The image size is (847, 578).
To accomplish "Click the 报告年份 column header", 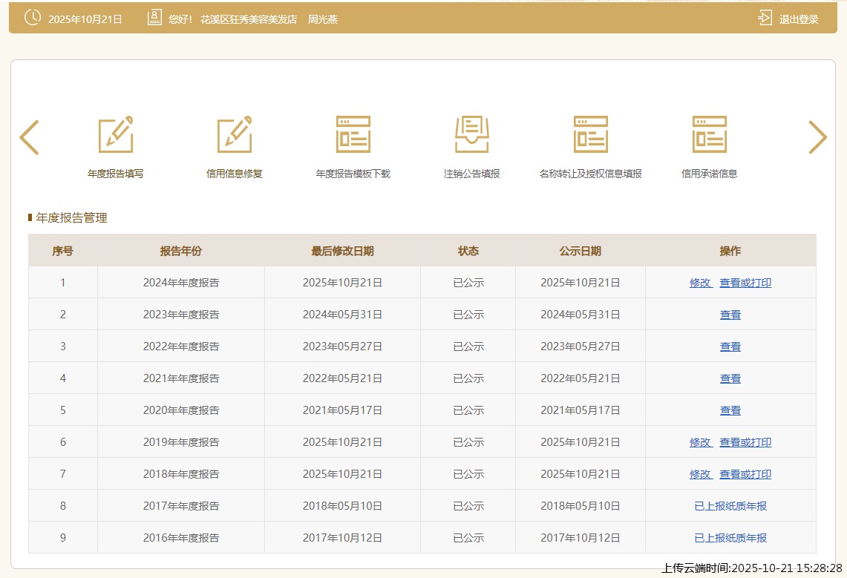I will tap(180, 251).
